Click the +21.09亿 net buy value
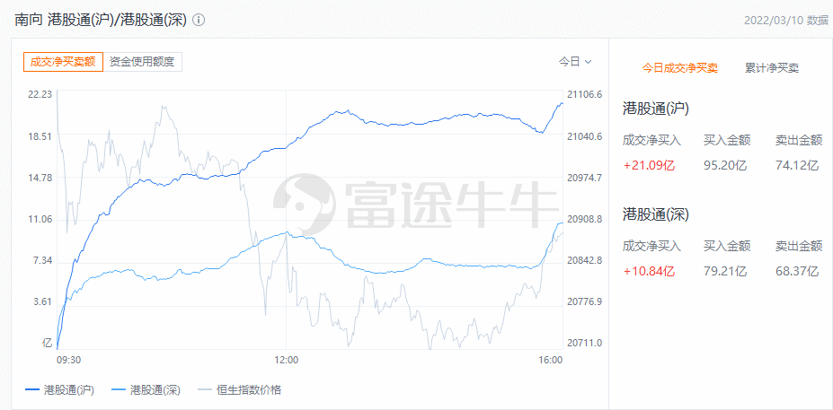833x410 pixels. [x=649, y=165]
